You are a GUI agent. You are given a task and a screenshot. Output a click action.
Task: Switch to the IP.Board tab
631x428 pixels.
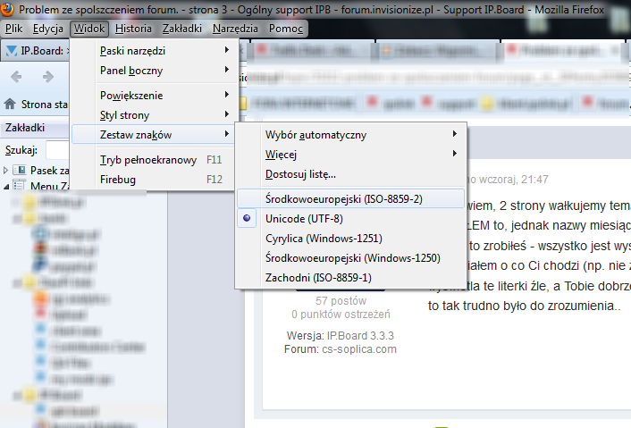pos(37,51)
